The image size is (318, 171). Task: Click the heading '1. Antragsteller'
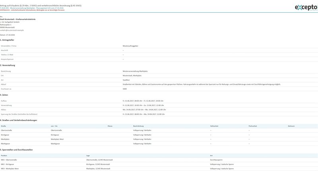[7, 40]
